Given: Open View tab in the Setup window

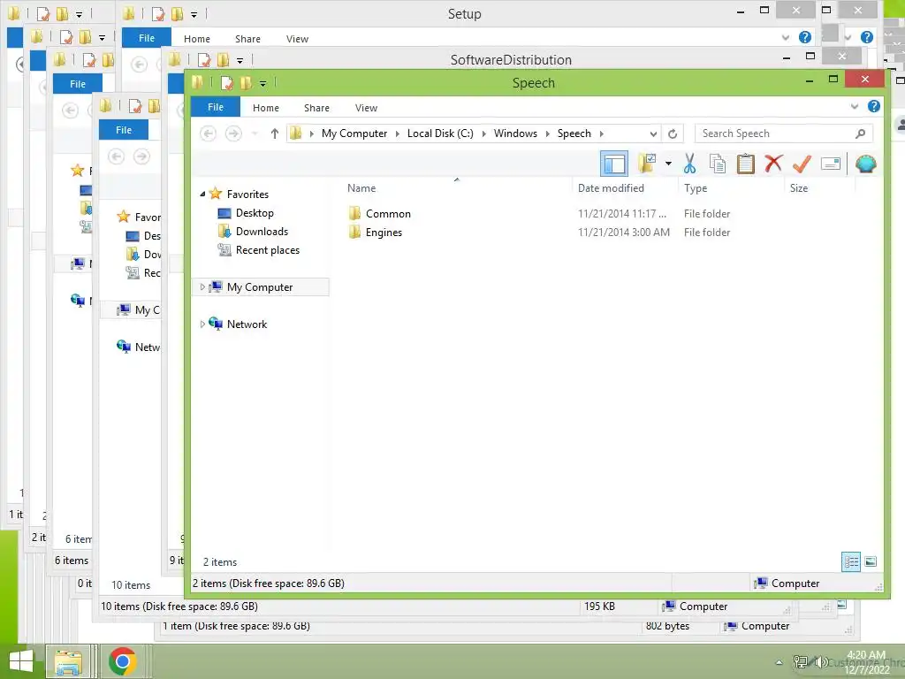Looking at the screenshot, I should [297, 39].
